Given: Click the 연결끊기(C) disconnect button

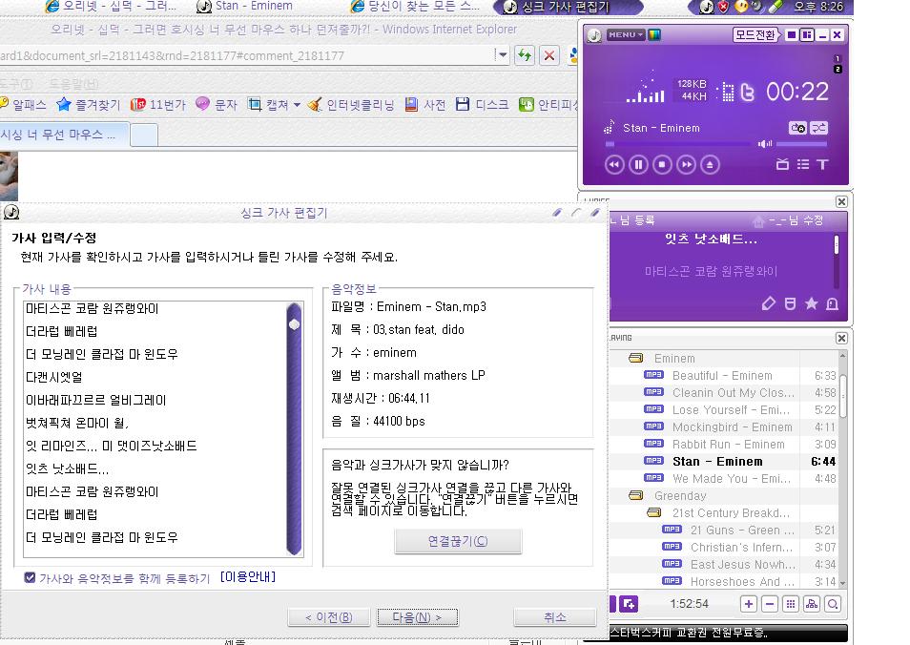Looking at the screenshot, I should (x=458, y=541).
